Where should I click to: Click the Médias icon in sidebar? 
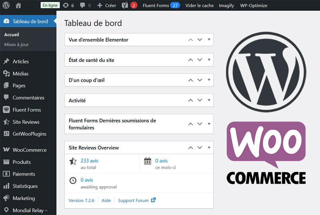click(x=6, y=73)
